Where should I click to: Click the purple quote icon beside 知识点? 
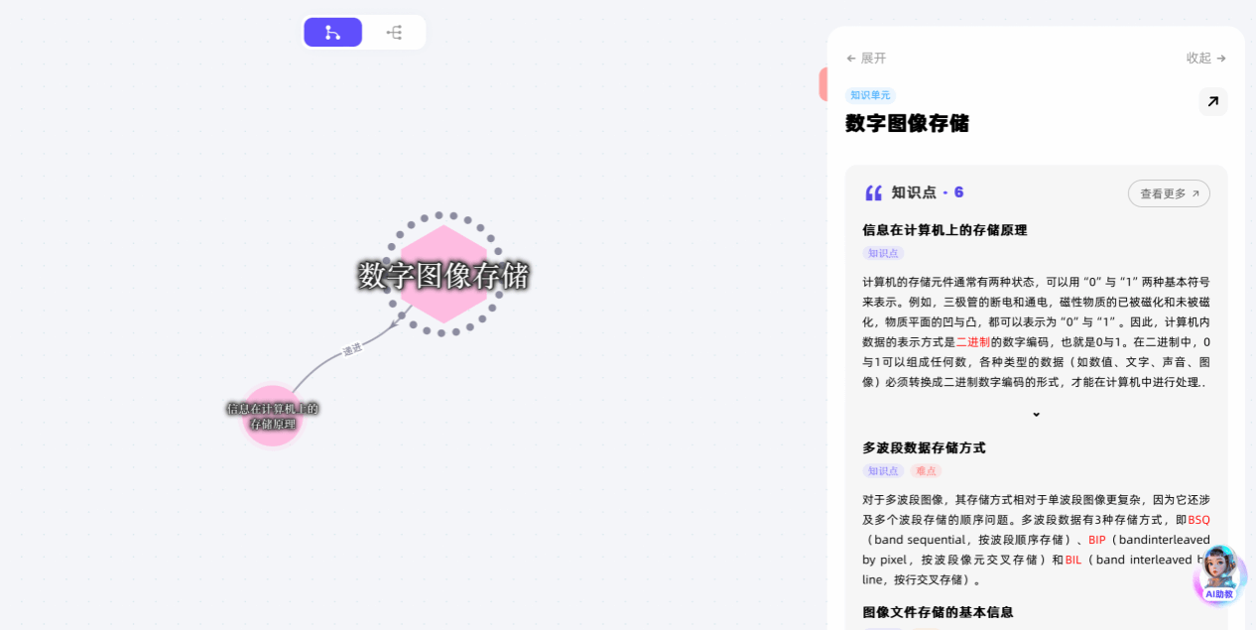pos(873,192)
